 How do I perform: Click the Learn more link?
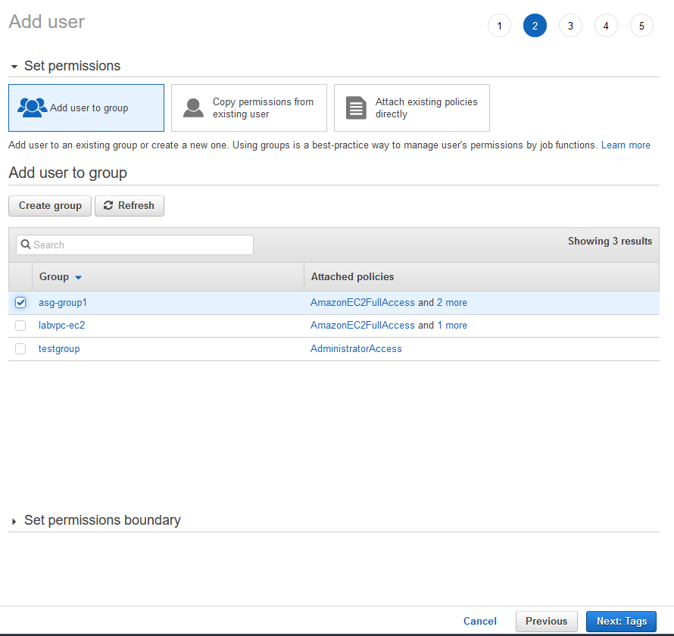(x=626, y=145)
